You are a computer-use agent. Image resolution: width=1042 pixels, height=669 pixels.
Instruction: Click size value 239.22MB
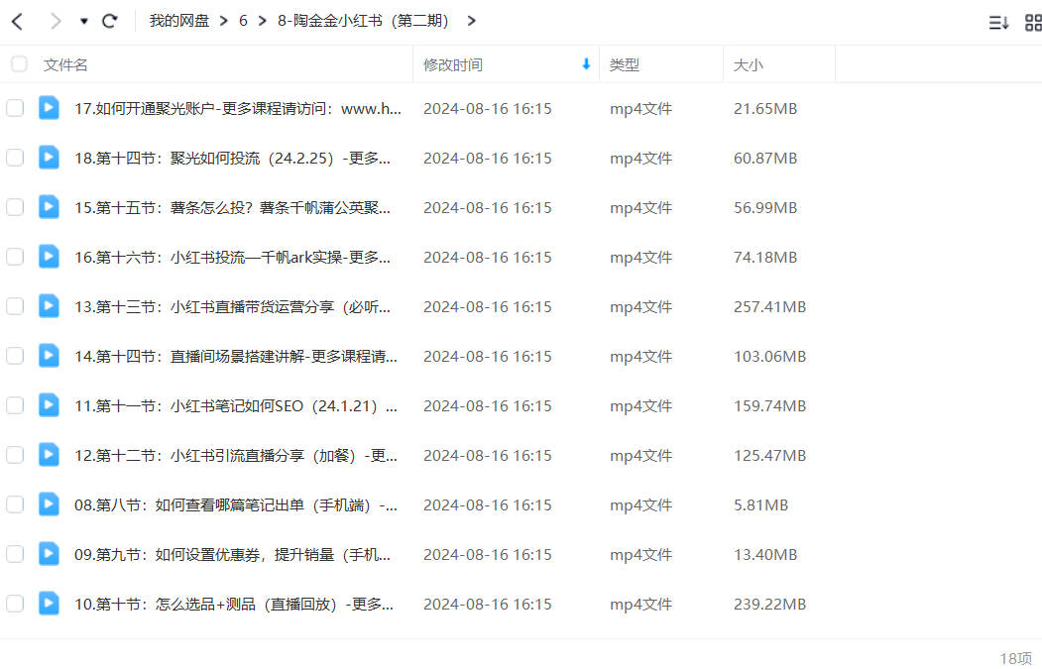click(769, 605)
